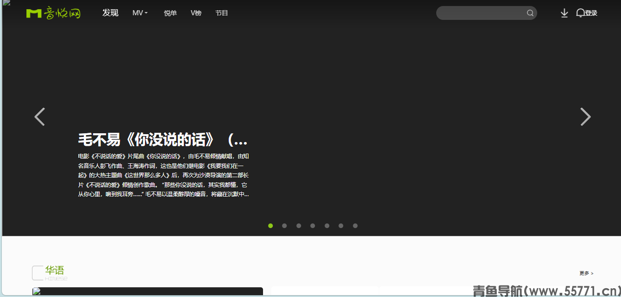Select the third carousel dot
621x297 pixels.
coord(299,226)
